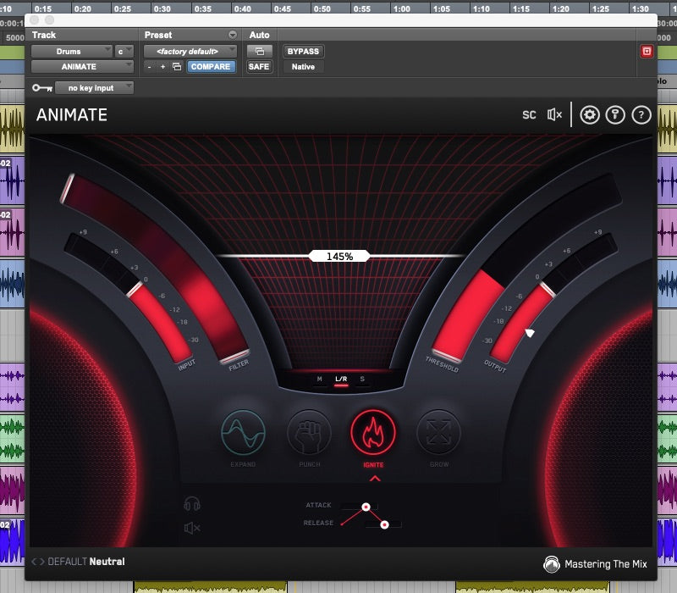Open the help question mark icon
This screenshot has width=677, height=593.
tap(641, 115)
